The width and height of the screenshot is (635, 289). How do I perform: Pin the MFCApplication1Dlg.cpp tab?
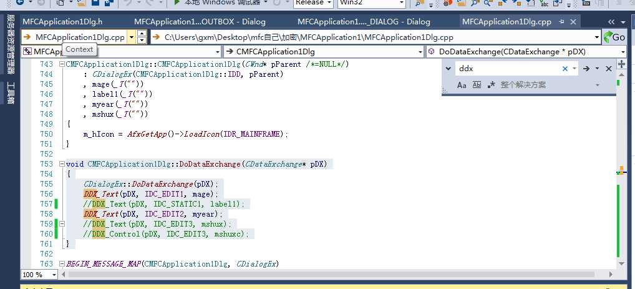pyautogui.click(x=561, y=21)
